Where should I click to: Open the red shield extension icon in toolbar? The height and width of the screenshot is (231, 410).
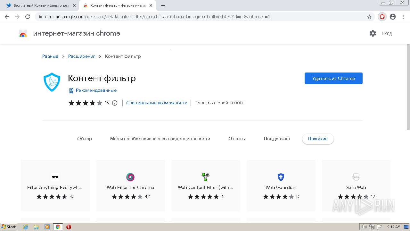tap(382, 17)
